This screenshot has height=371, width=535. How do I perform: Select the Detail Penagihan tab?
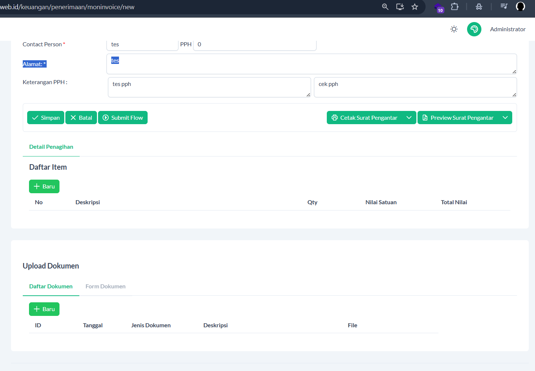pos(51,147)
